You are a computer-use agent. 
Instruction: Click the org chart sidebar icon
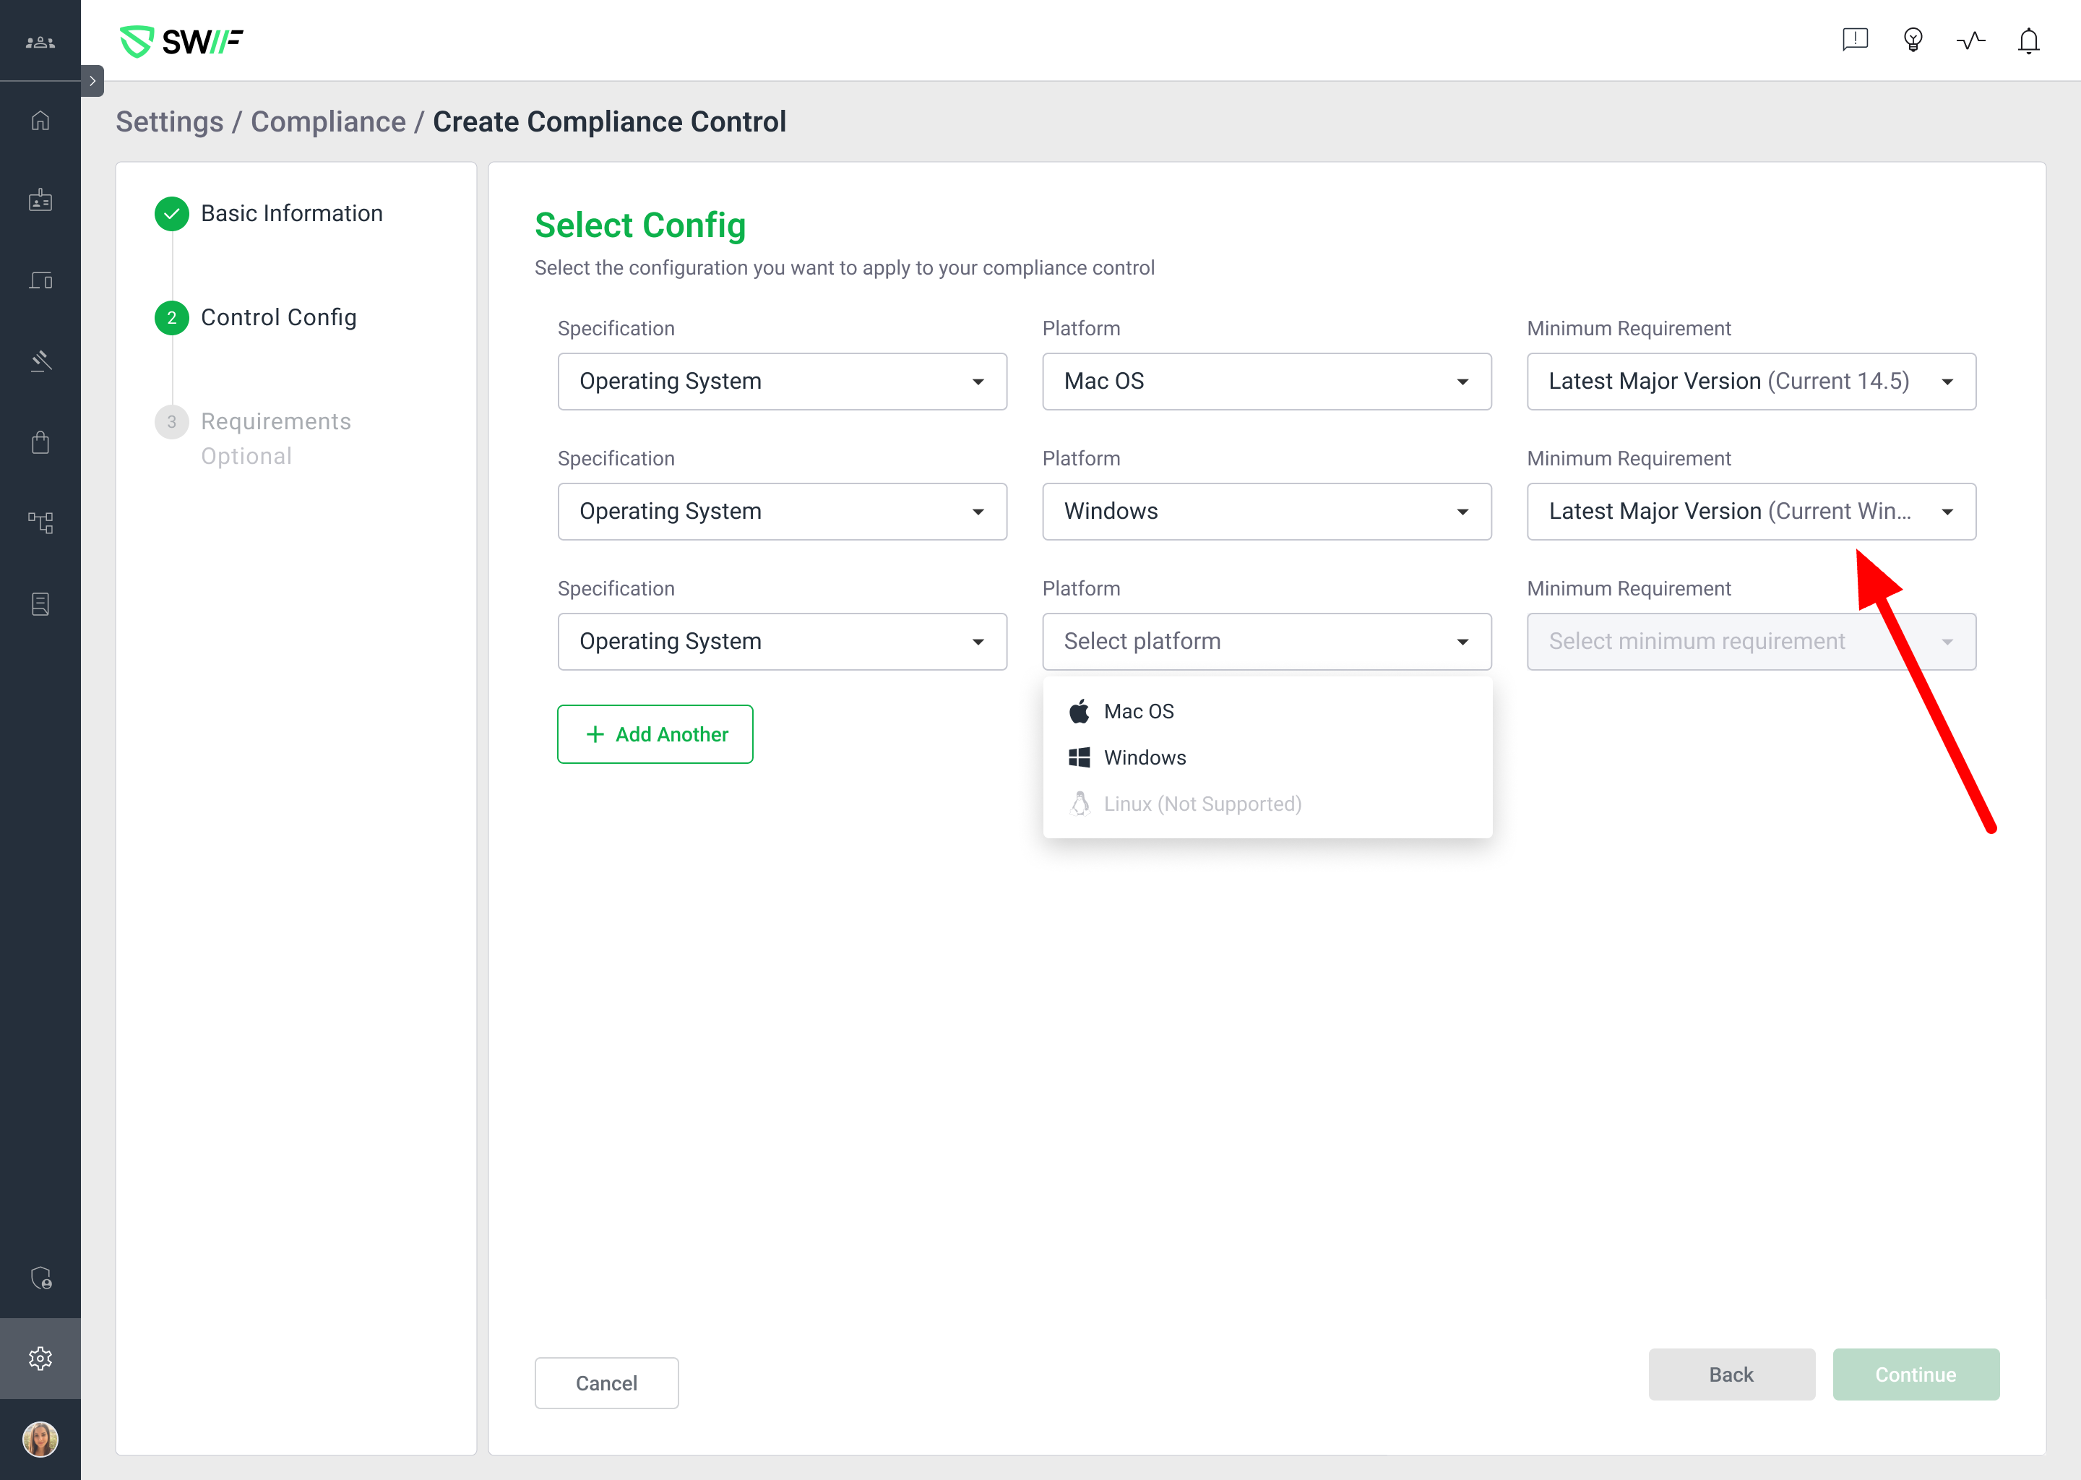coord(40,522)
